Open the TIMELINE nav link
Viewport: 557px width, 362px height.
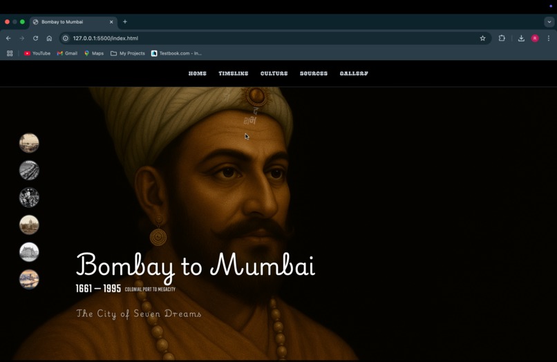coord(234,73)
